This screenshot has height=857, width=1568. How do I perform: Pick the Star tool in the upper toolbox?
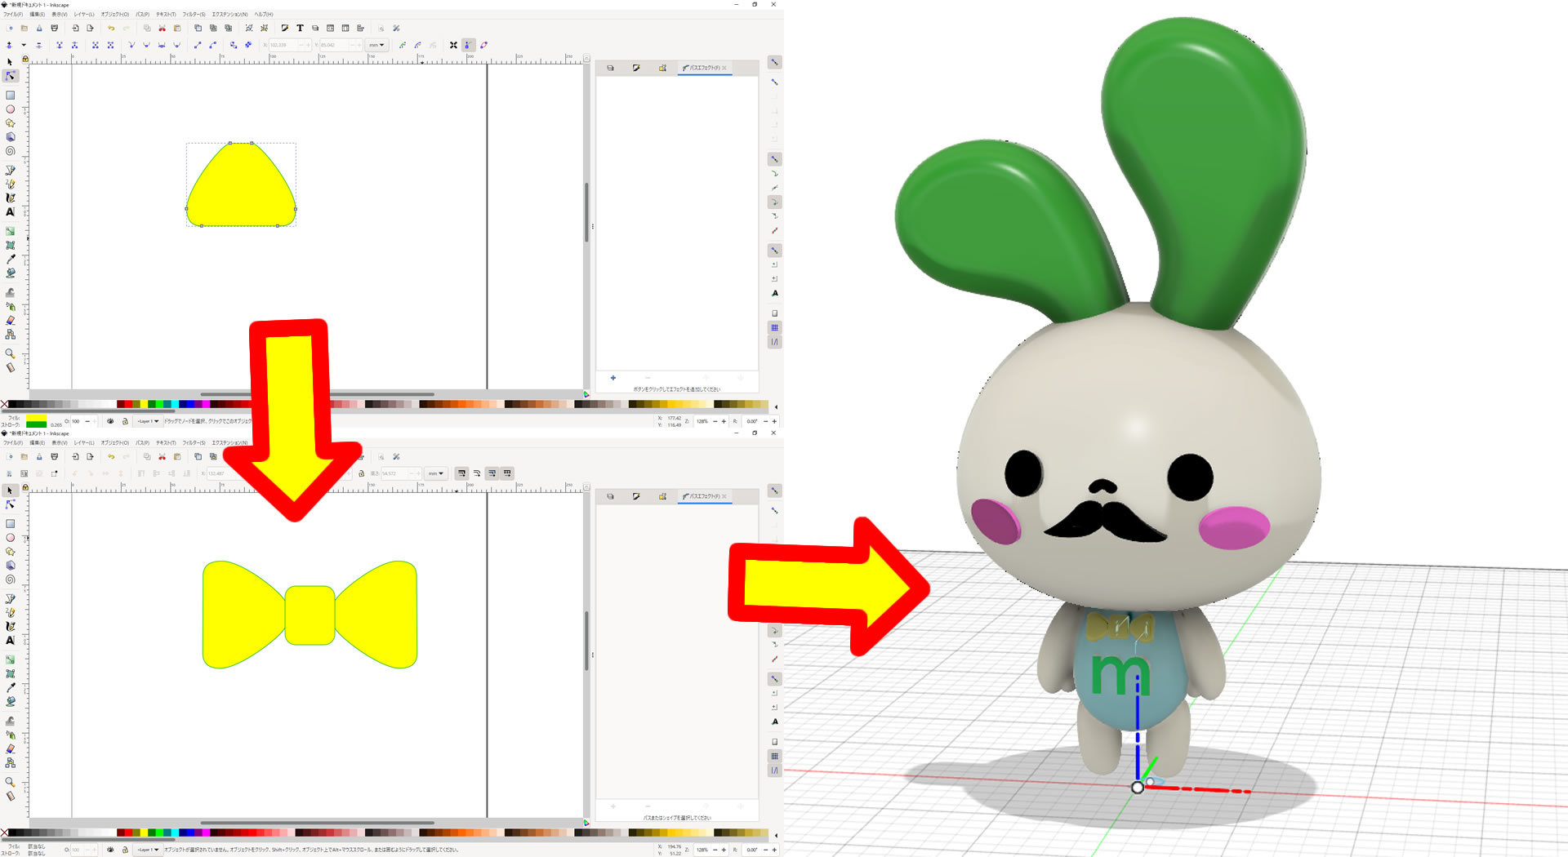(10, 123)
